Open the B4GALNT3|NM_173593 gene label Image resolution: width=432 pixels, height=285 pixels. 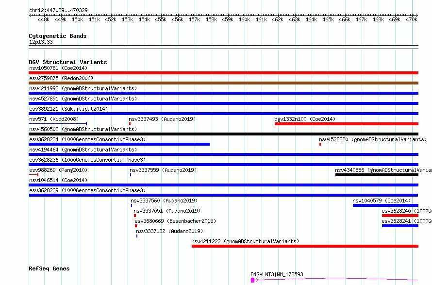[277, 274]
